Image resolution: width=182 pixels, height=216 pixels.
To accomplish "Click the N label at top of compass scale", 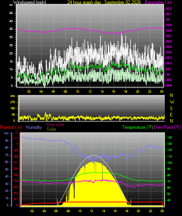I will (x=171, y=95).
